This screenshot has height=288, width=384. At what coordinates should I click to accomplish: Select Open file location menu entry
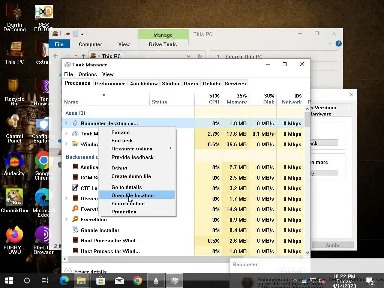[x=137, y=195]
